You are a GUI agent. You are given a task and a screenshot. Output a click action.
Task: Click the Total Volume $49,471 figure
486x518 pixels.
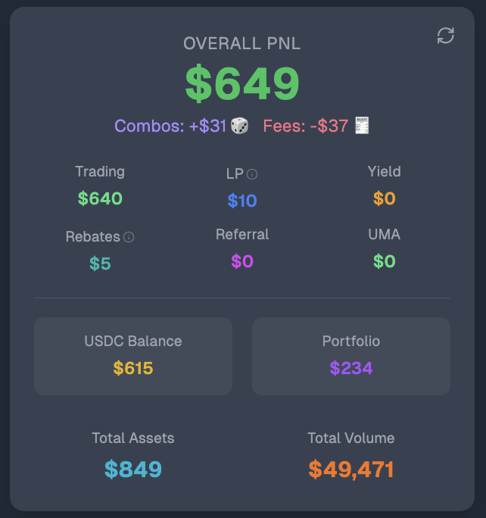tap(351, 470)
